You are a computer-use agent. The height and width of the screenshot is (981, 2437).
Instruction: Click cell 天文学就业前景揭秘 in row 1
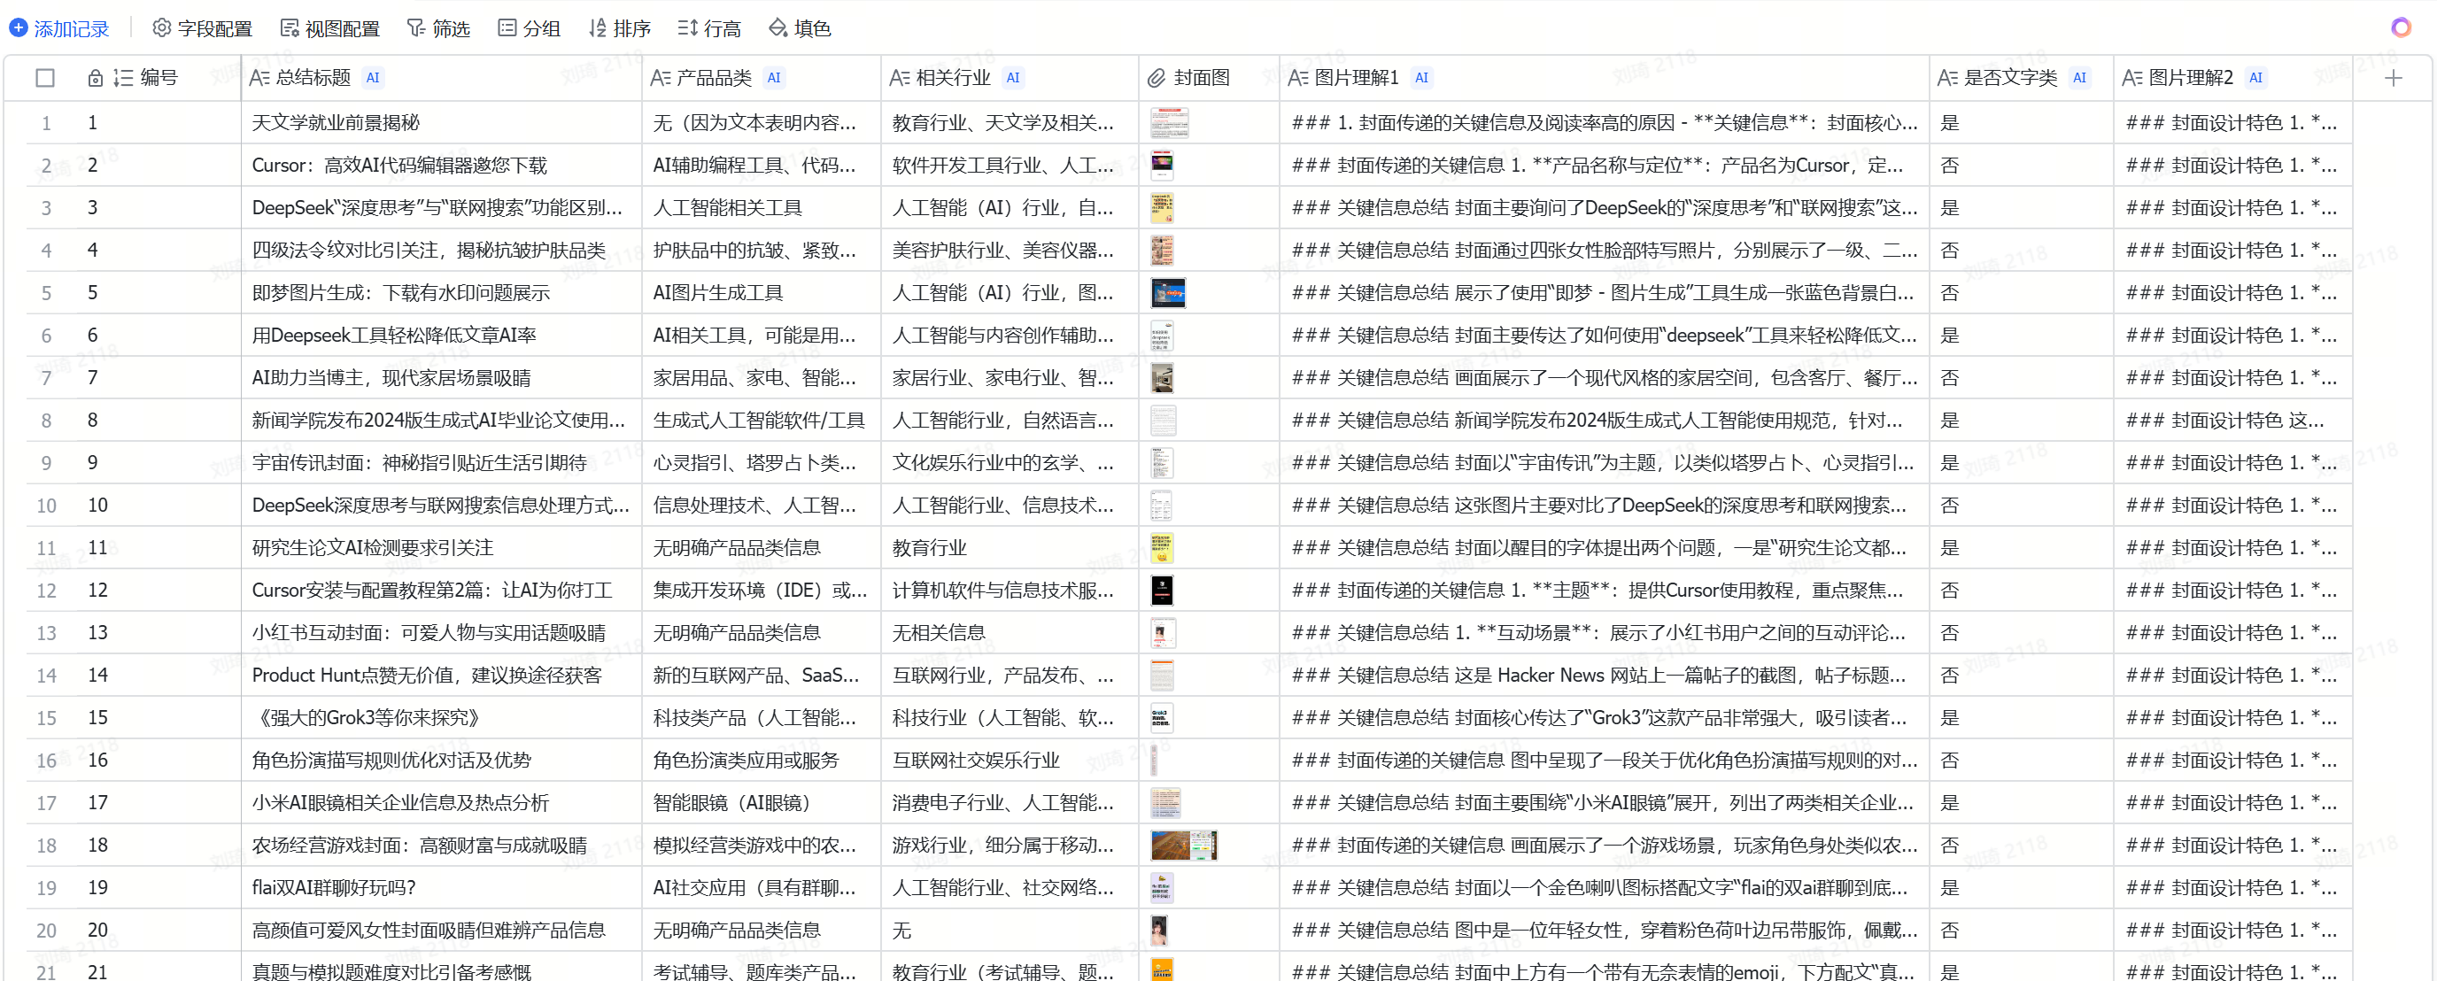click(x=336, y=123)
